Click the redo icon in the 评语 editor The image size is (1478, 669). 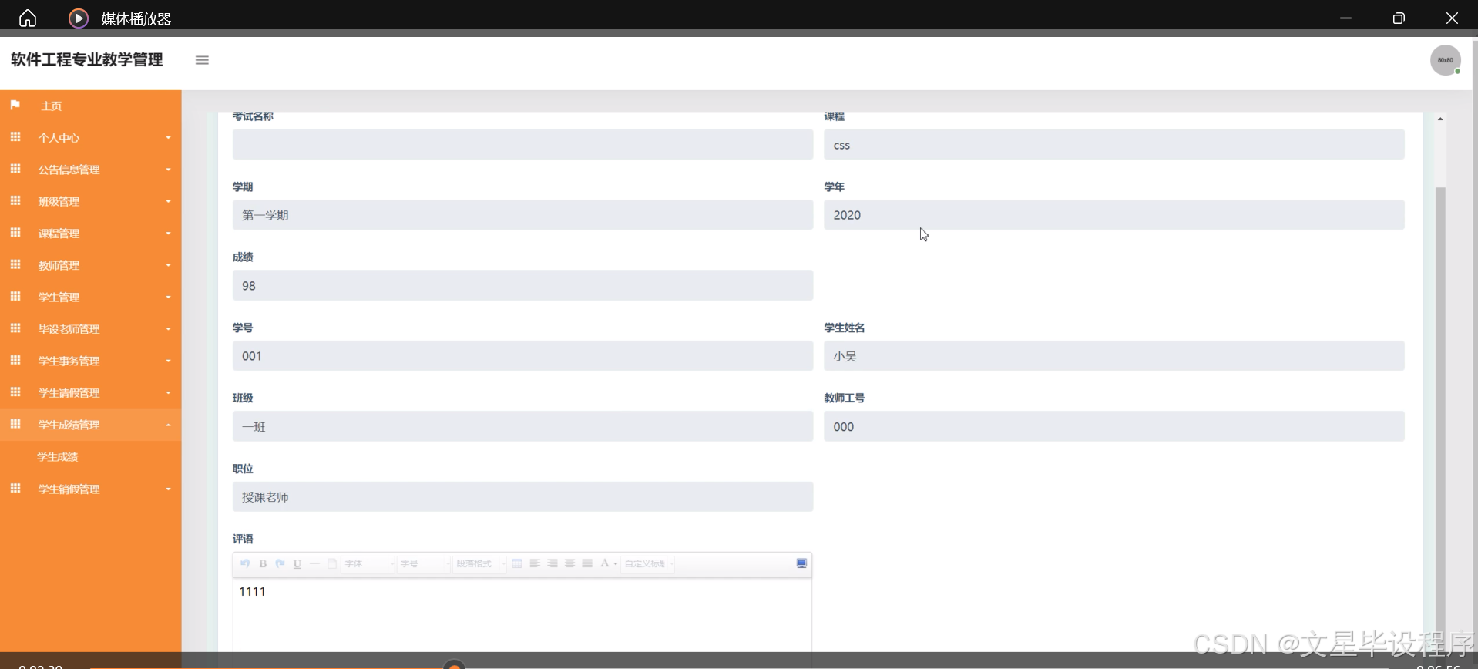[x=280, y=563]
